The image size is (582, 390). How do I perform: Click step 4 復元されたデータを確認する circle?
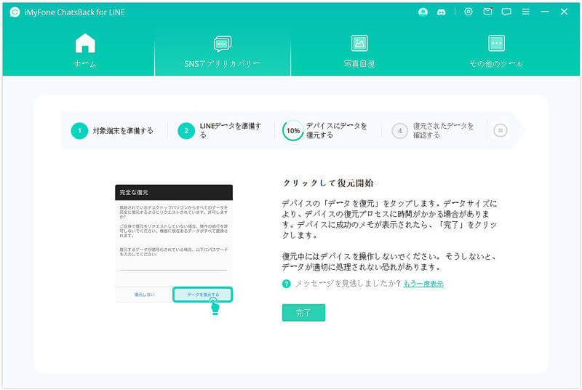pyautogui.click(x=399, y=131)
